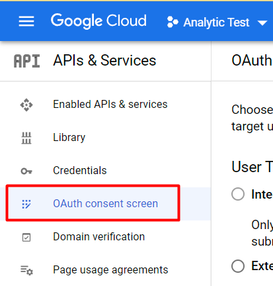Select OAuth consent screen menu item
The width and height of the screenshot is (273, 286).
tap(105, 204)
